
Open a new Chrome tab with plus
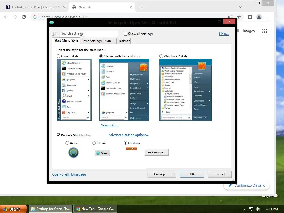141,7
